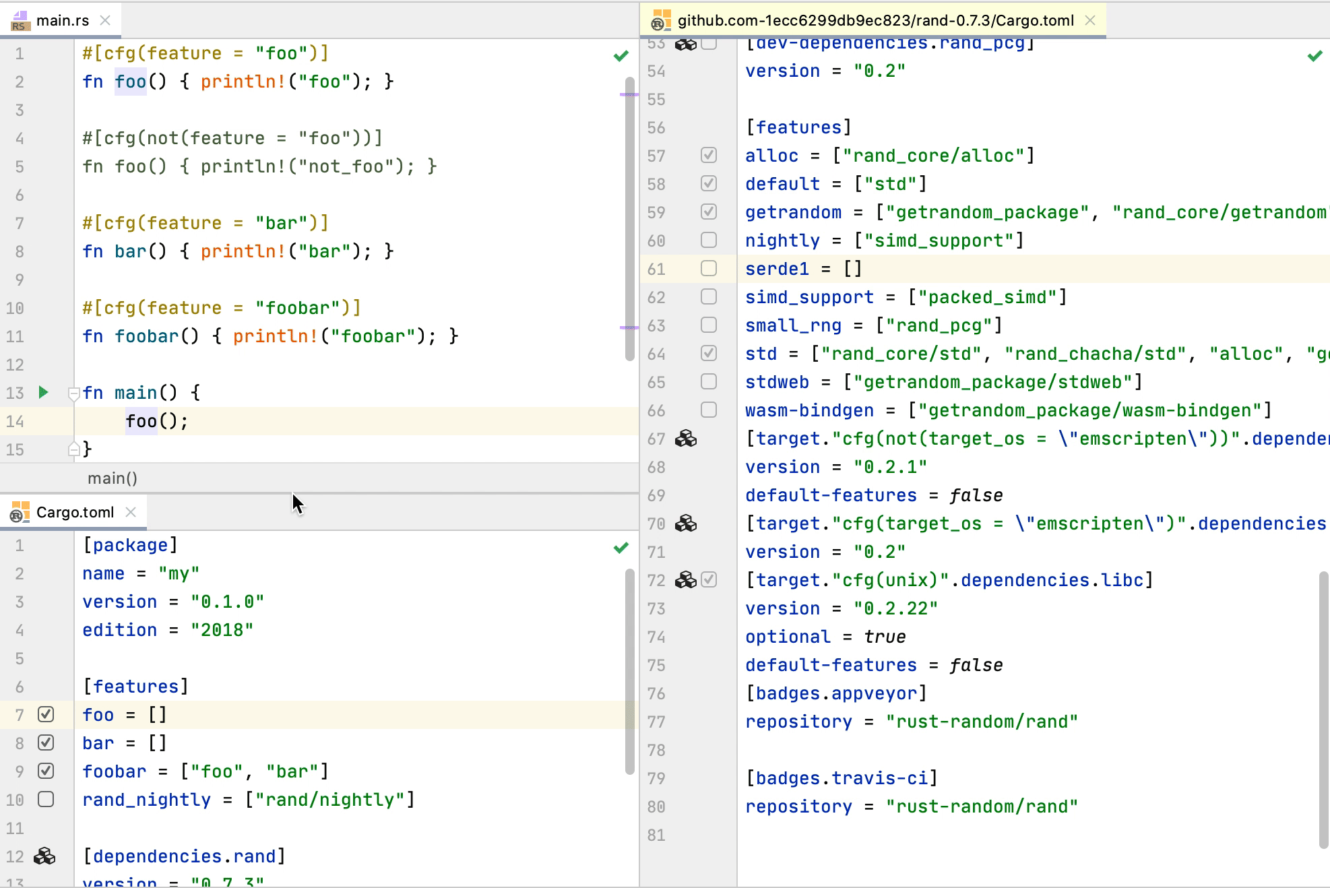Enable the serde1 feature checkbox
Screen dimensions: 1330x888
(709, 268)
